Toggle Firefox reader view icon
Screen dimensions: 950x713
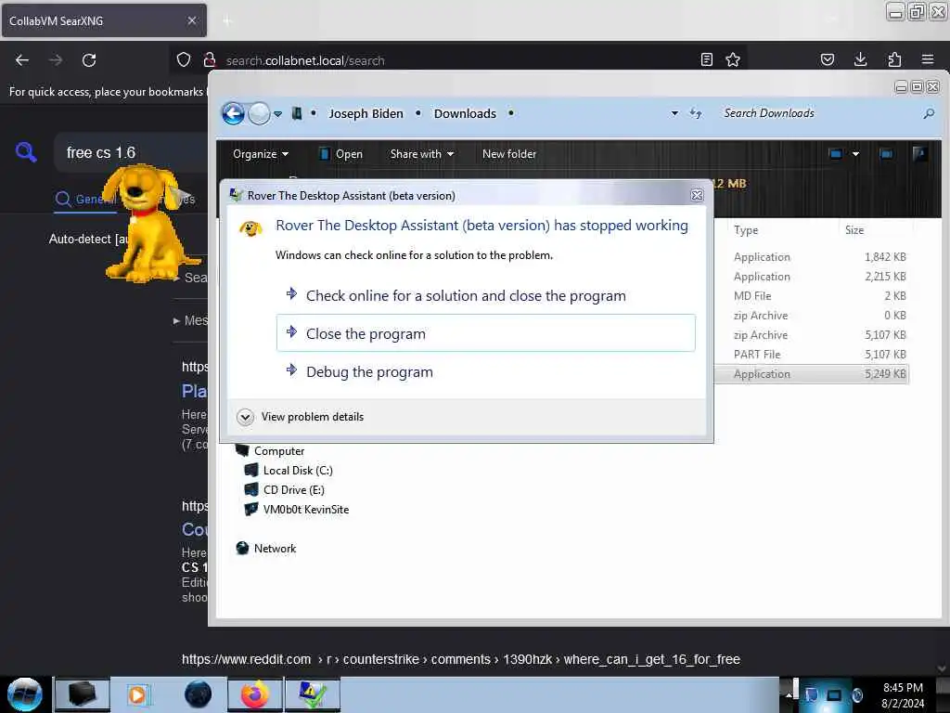pyautogui.click(x=706, y=59)
